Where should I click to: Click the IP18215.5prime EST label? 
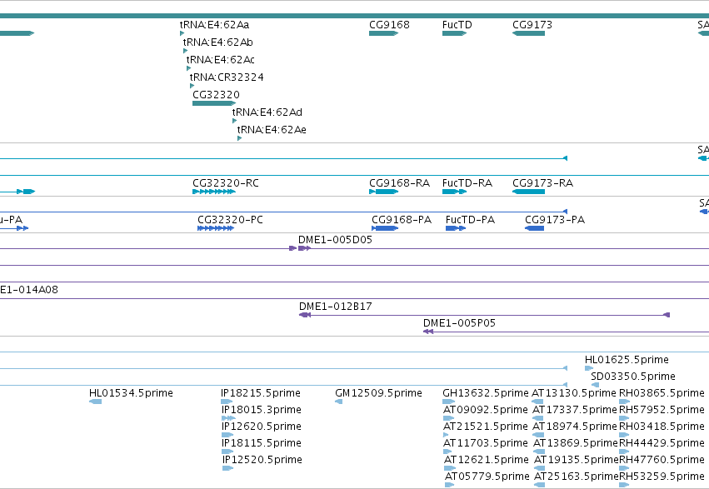tap(261, 393)
